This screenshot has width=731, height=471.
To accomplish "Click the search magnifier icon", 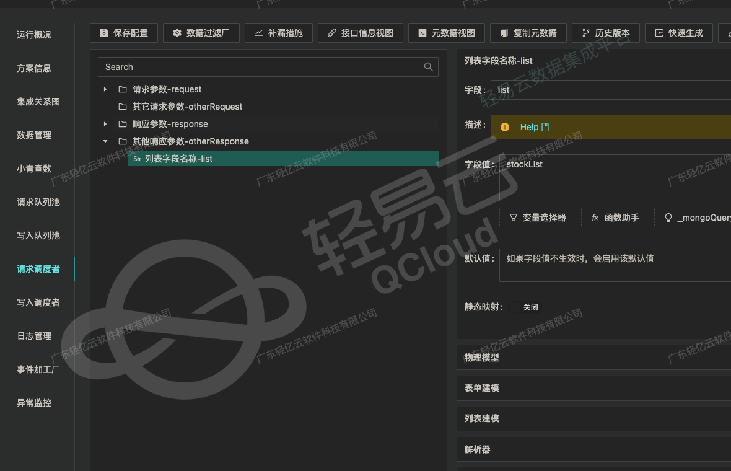I will [x=428, y=67].
